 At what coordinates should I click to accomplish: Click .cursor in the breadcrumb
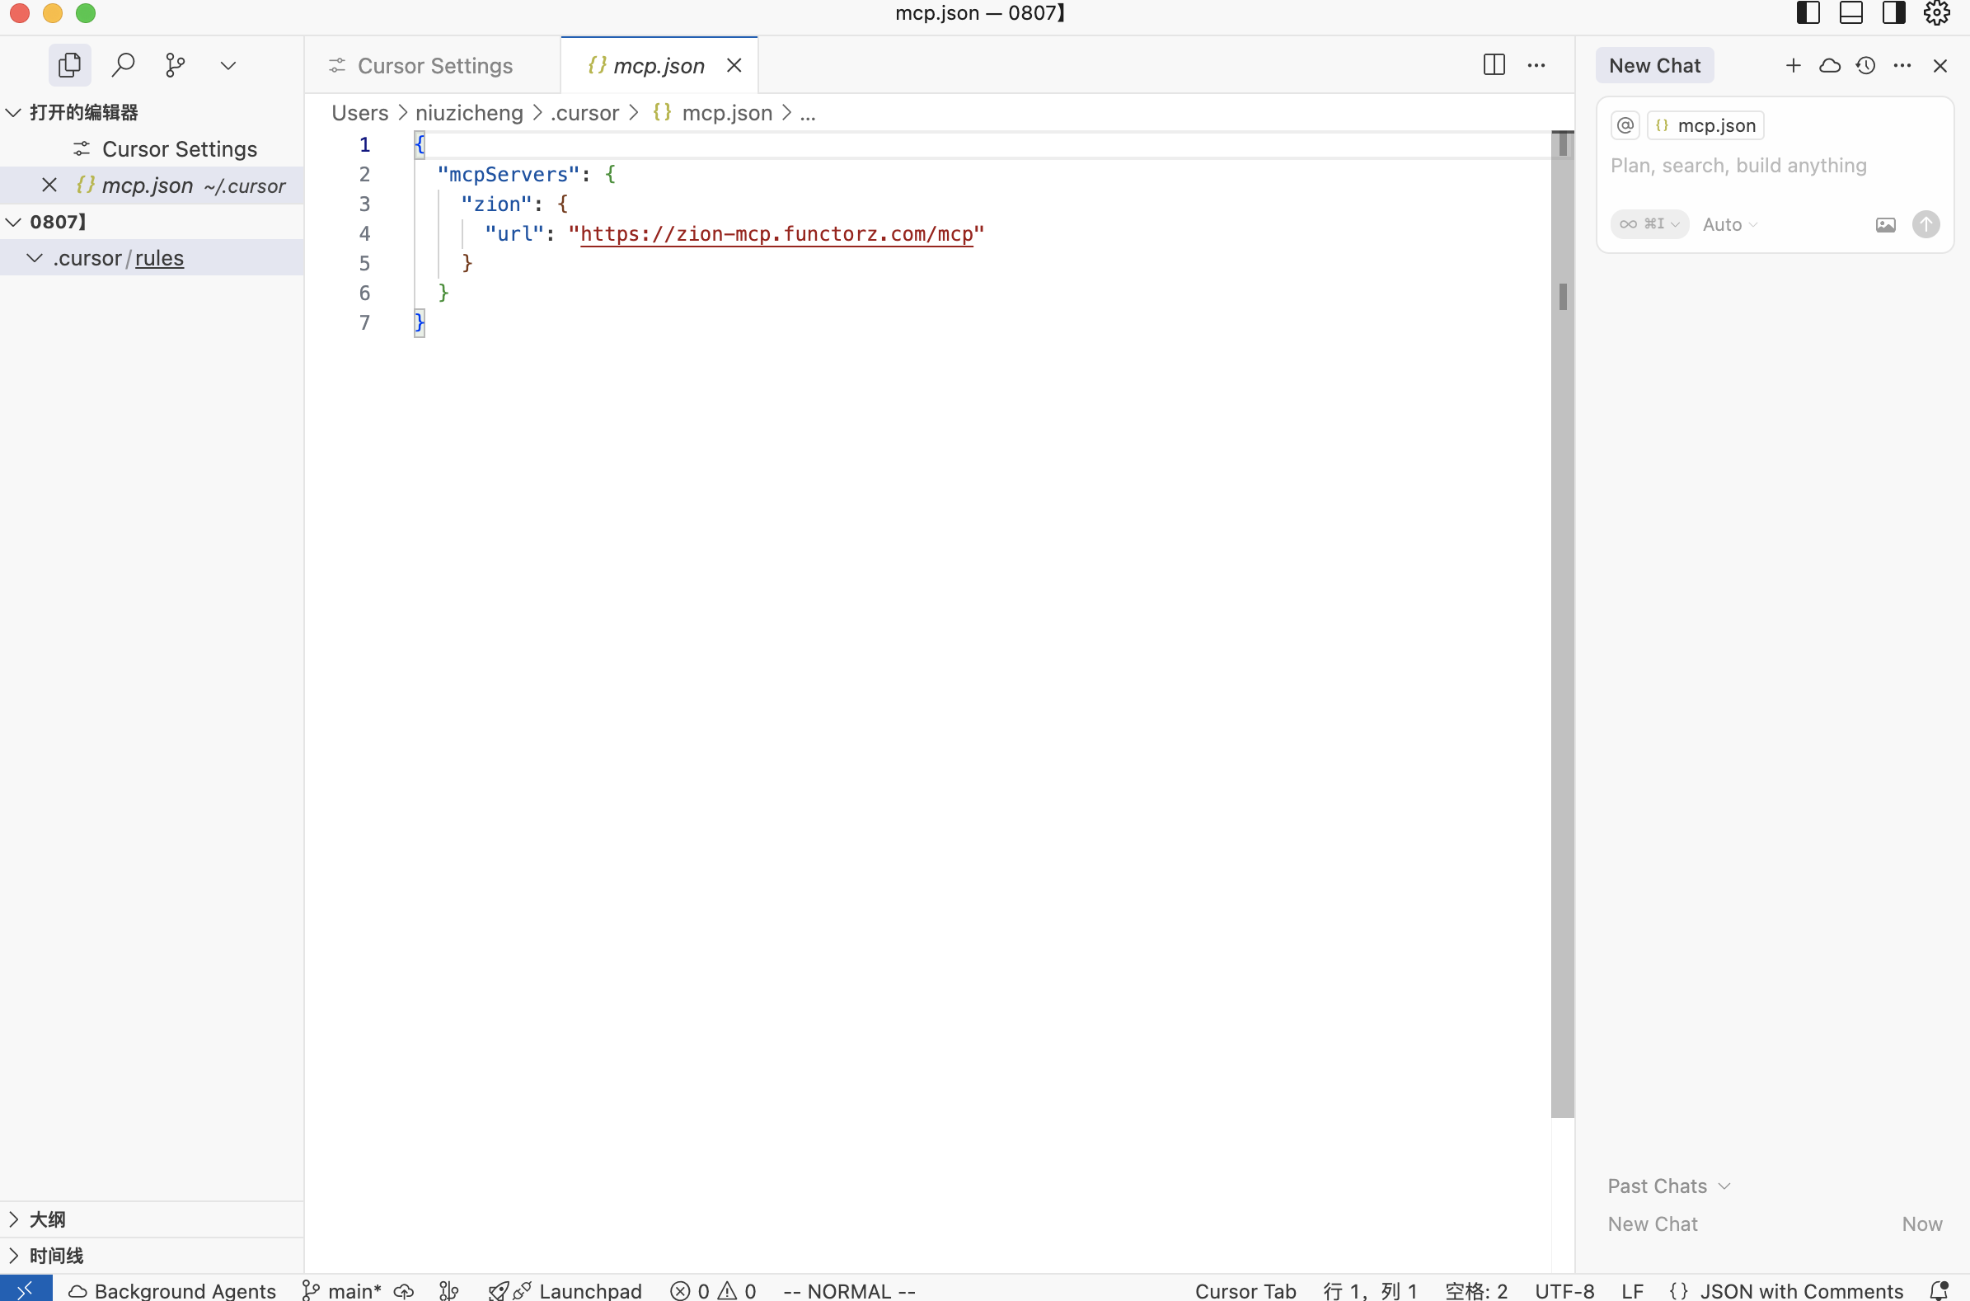[x=584, y=113]
